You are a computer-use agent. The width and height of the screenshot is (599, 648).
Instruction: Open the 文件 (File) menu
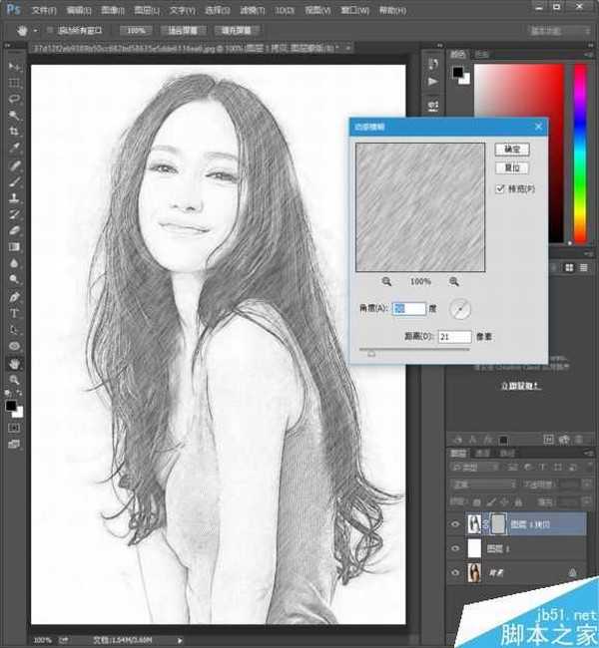(45, 9)
